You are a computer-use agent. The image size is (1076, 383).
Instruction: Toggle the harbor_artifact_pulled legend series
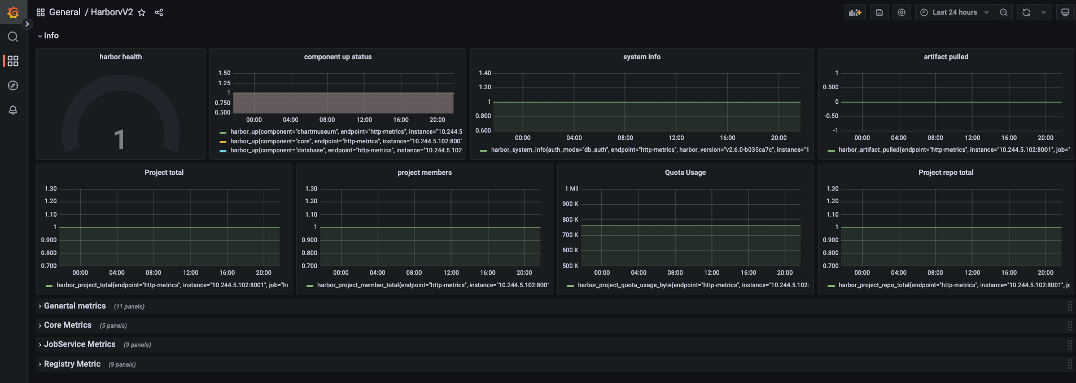click(954, 150)
